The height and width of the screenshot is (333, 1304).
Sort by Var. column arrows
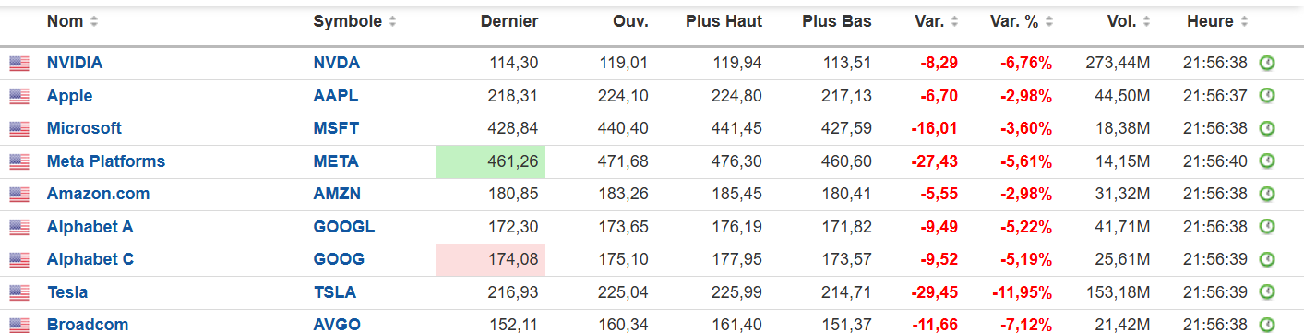pyautogui.click(x=954, y=21)
